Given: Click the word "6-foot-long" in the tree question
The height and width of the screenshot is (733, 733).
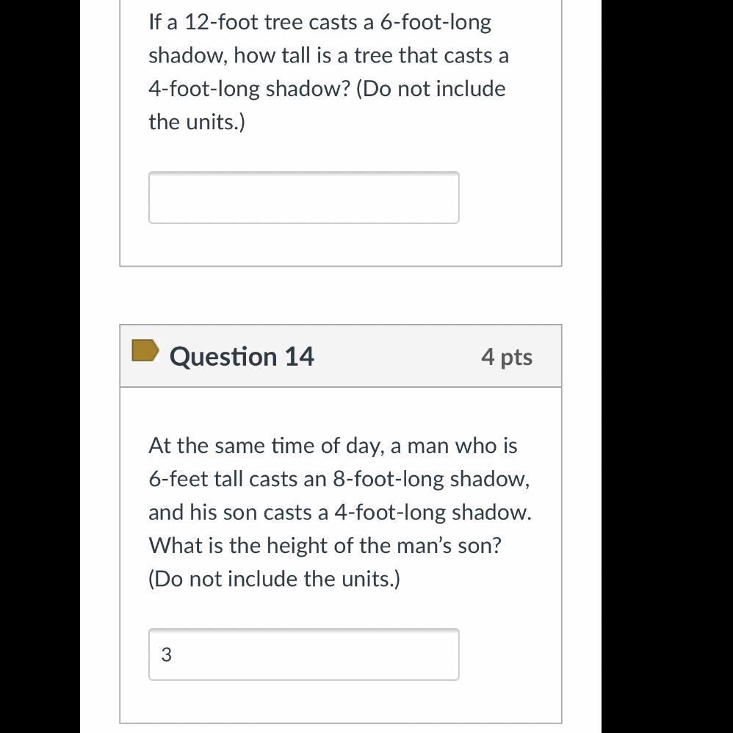Looking at the screenshot, I should [x=436, y=23].
